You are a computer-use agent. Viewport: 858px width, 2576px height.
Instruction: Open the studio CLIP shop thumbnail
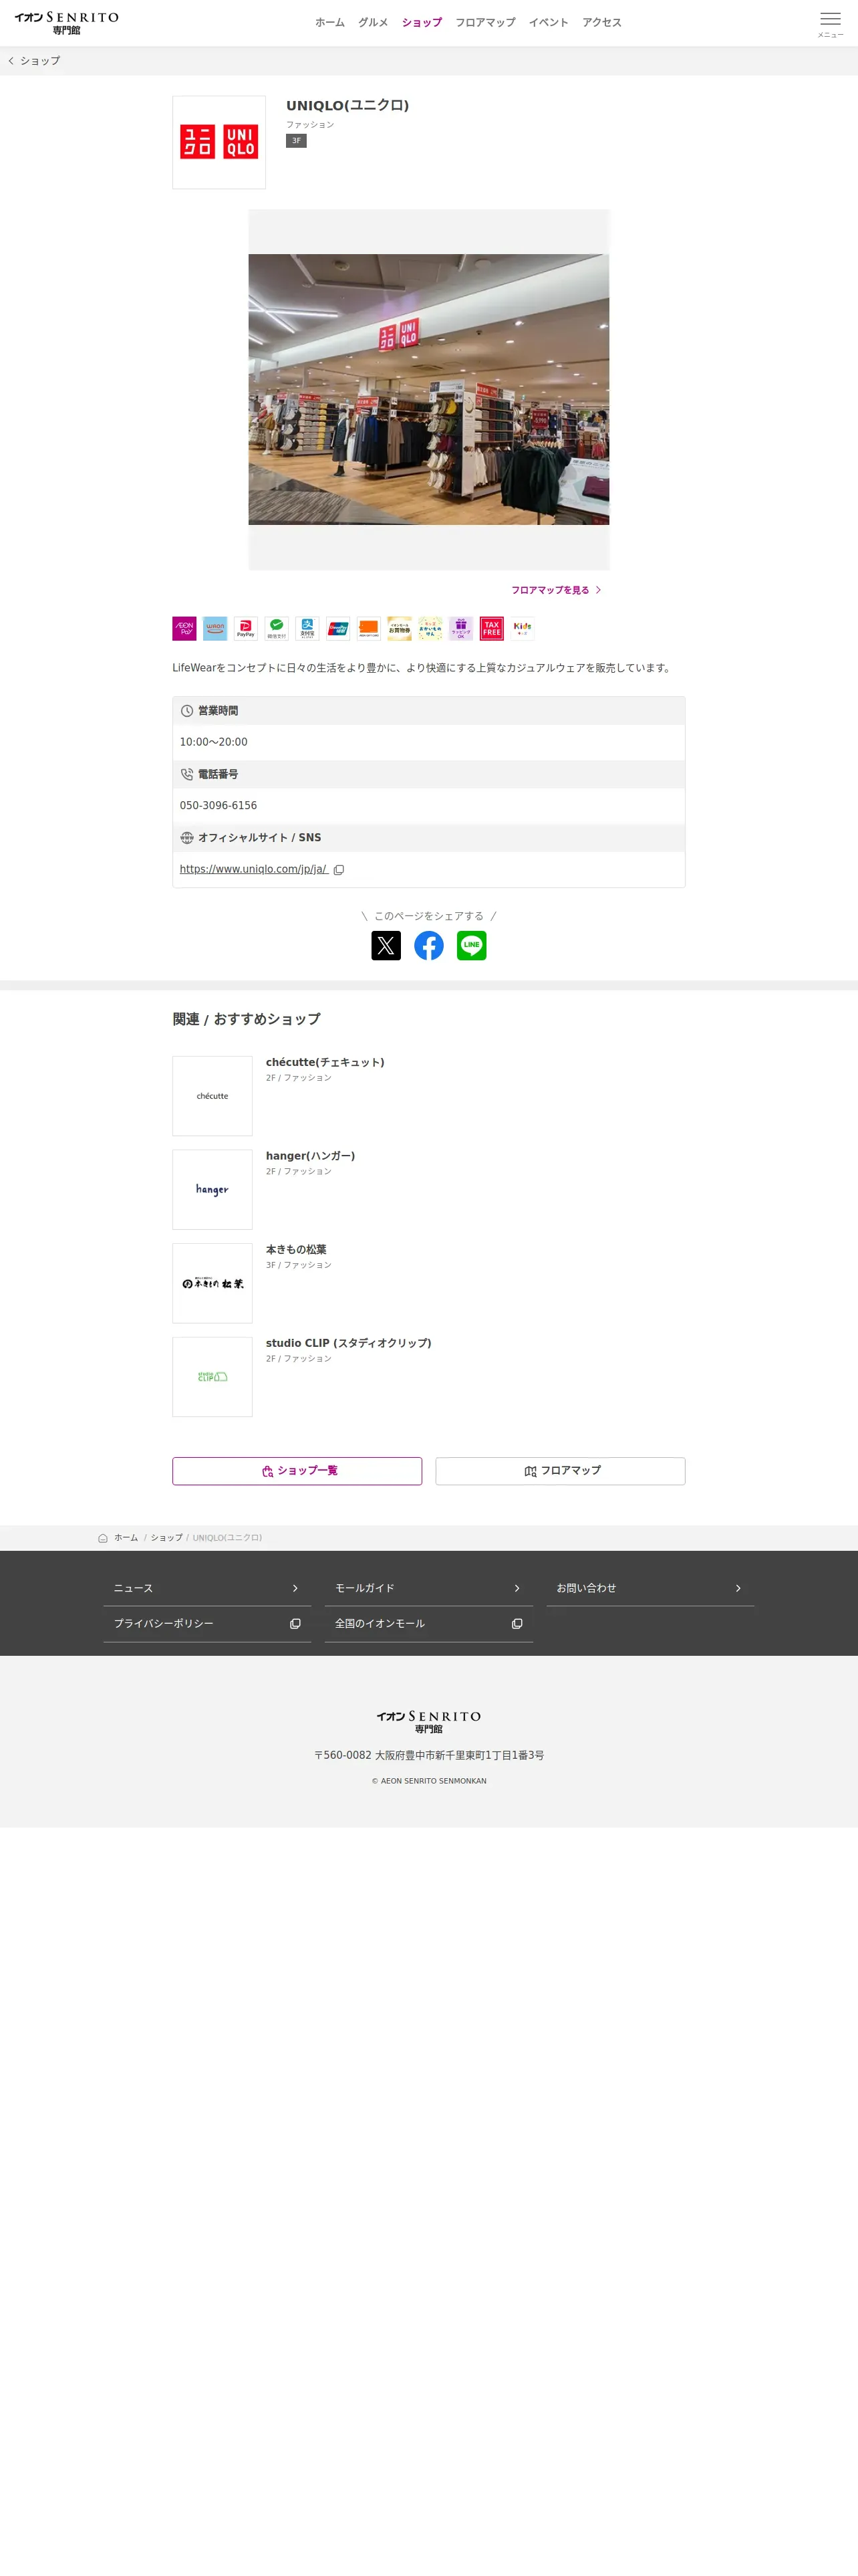[212, 1377]
